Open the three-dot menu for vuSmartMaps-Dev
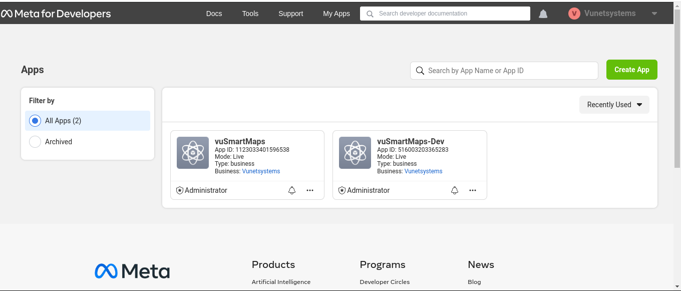The image size is (681, 291). (473, 190)
